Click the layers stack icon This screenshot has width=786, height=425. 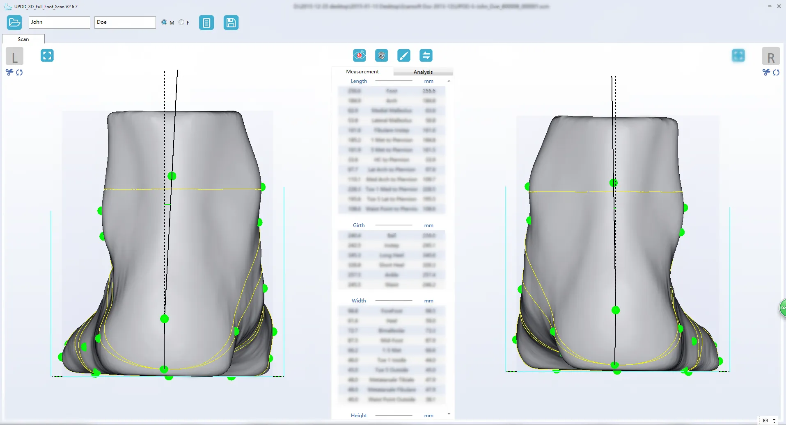tap(381, 55)
